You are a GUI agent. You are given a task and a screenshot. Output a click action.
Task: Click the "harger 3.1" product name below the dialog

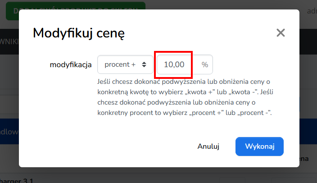[16, 180]
